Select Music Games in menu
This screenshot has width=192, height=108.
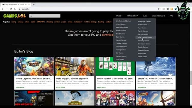click(x=142, y=25)
